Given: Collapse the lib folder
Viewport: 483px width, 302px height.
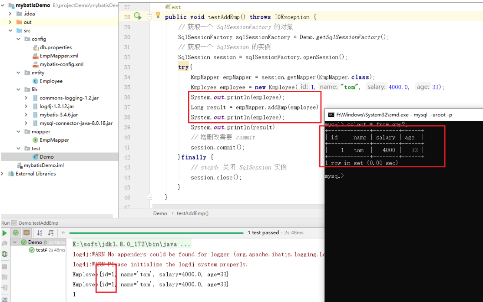Looking at the screenshot, I should (x=19, y=90).
